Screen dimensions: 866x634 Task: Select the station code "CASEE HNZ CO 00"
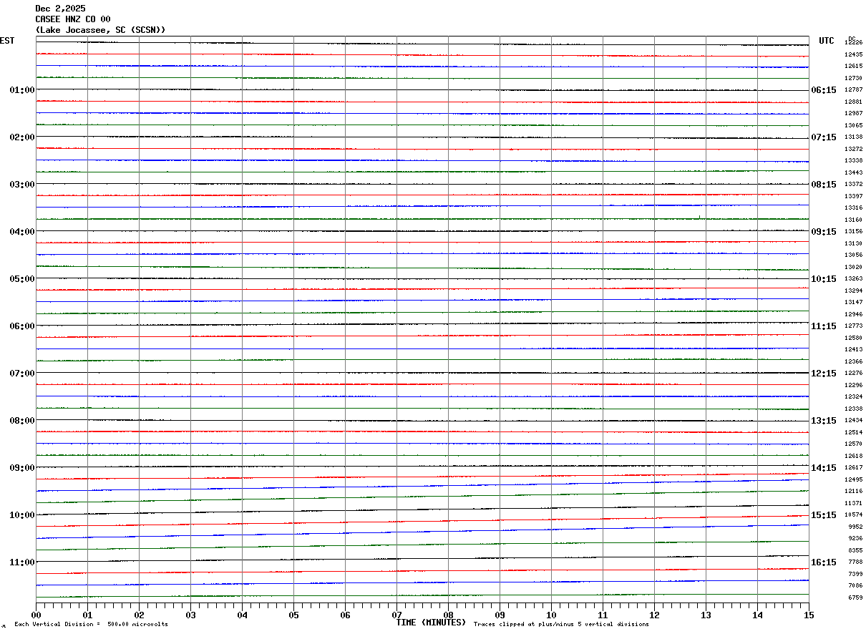coord(72,19)
